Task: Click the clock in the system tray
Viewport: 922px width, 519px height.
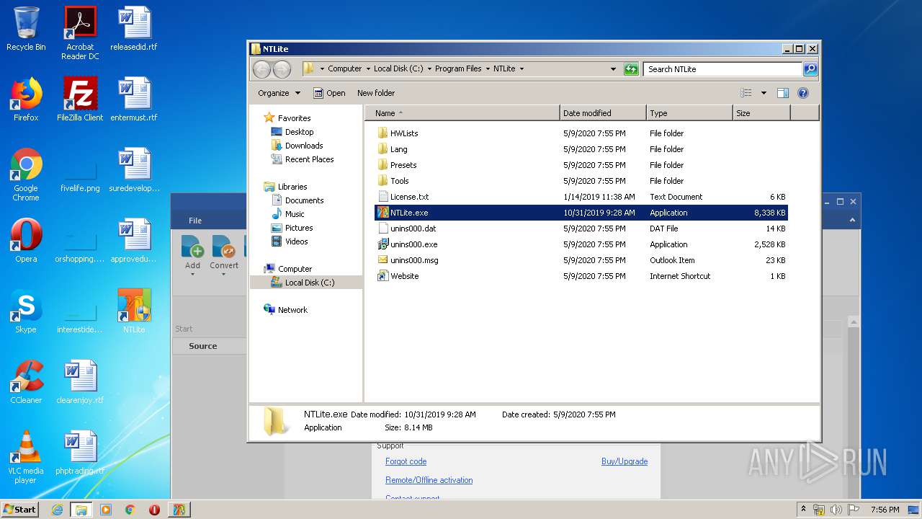Action: [x=885, y=510]
